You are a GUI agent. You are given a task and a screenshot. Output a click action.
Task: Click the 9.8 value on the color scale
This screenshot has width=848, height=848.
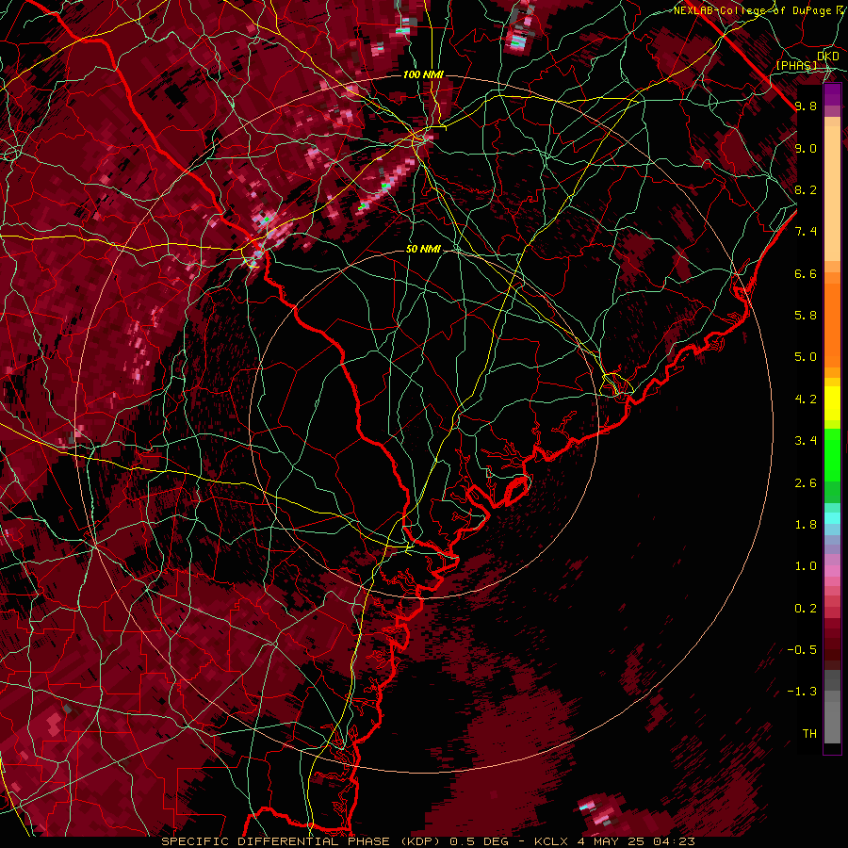[806, 106]
